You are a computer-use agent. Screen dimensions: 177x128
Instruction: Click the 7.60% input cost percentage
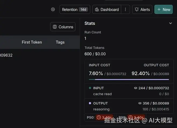pyautogui.click(x=96, y=73)
